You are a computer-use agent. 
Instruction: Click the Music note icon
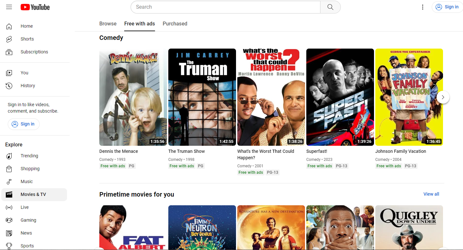[9, 181]
